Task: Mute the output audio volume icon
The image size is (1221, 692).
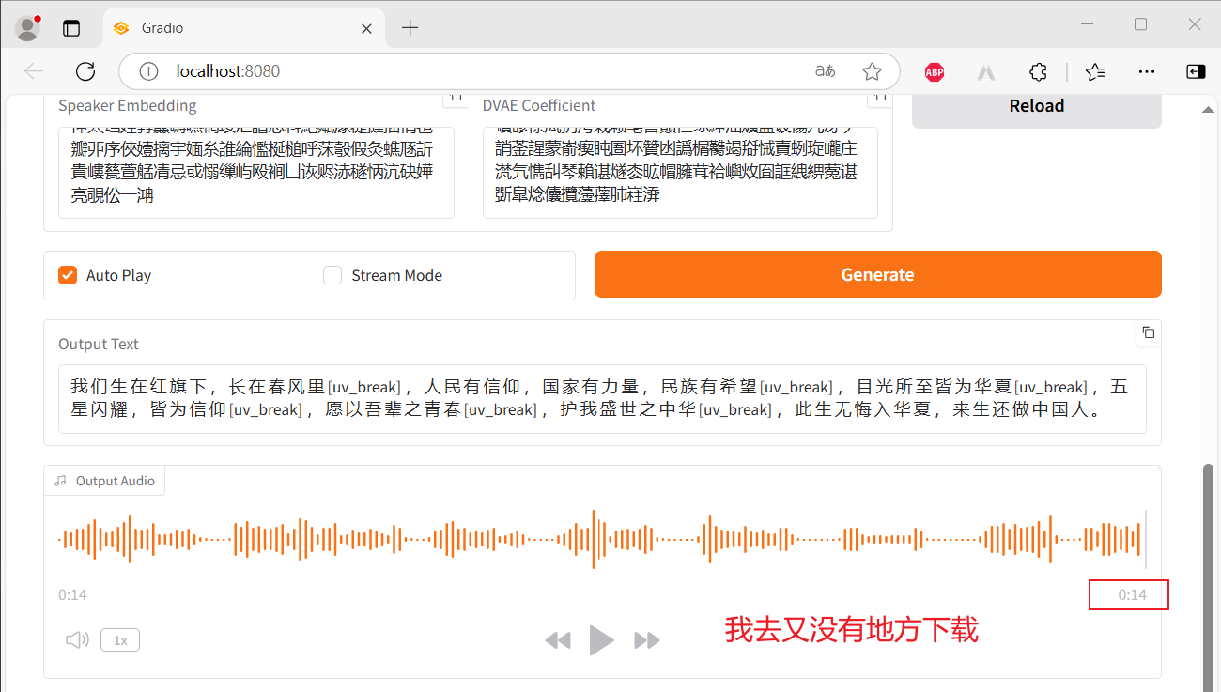Action: point(77,640)
